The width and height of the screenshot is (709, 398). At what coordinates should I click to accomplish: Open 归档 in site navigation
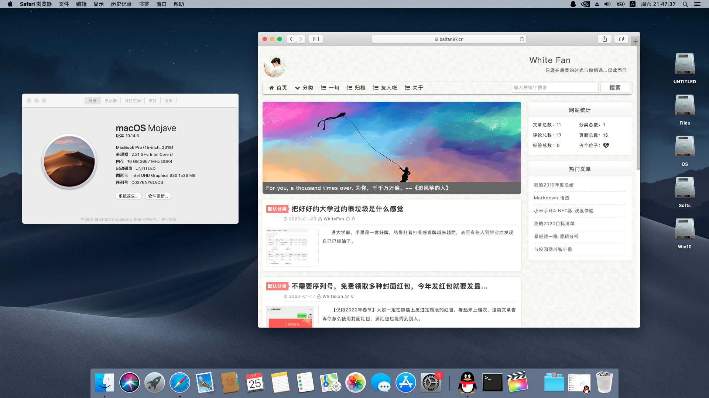pos(356,88)
